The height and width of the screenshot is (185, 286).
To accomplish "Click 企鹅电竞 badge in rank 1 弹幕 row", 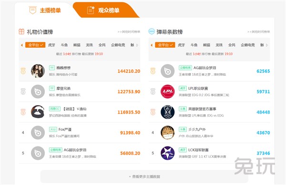I will pos(185,68).
